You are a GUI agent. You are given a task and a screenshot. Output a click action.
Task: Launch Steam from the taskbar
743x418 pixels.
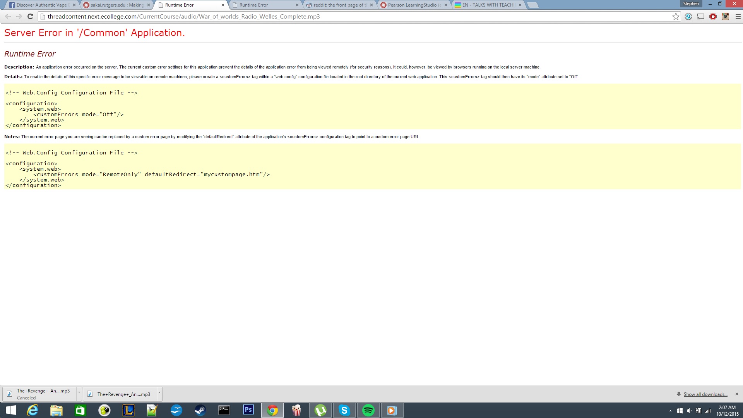tap(200, 410)
